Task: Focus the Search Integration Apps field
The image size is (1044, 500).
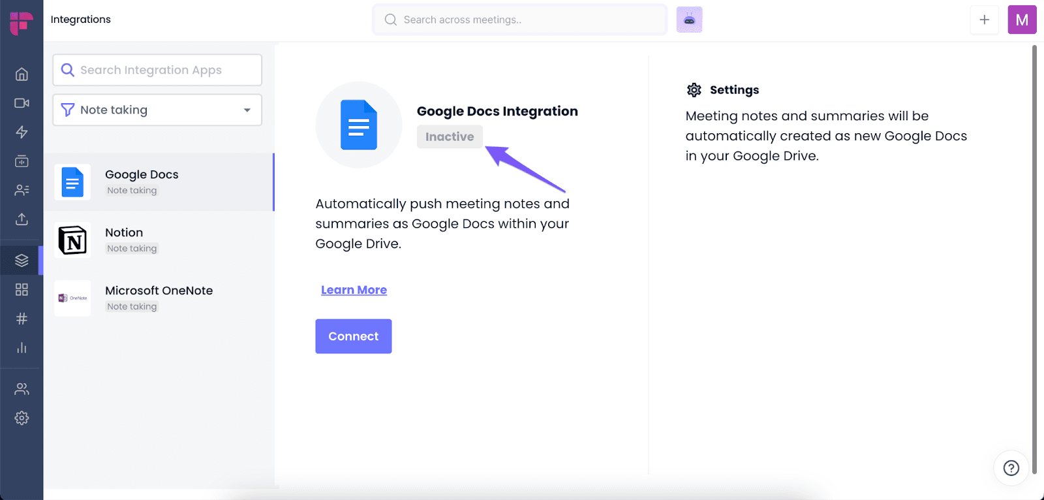Action: (x=157, y=70)
